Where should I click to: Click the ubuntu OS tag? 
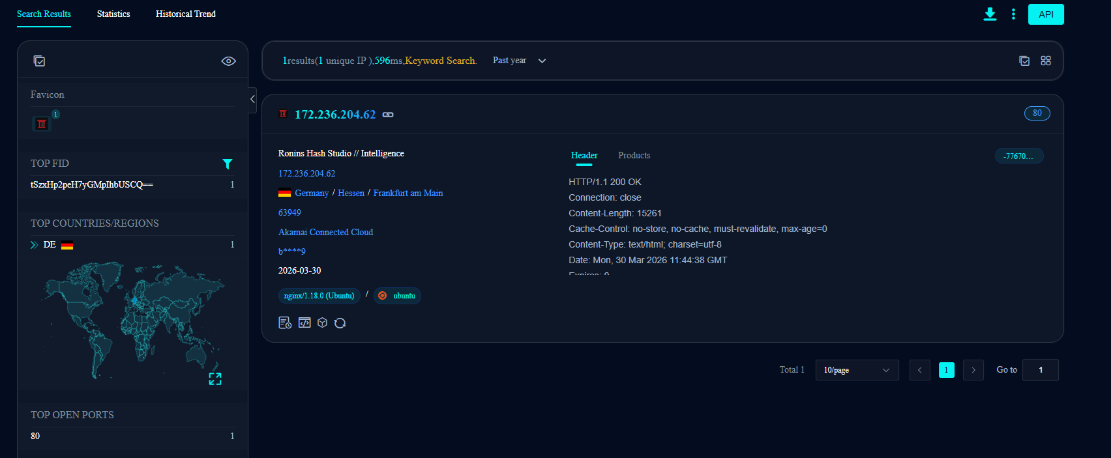click(397, 296)
